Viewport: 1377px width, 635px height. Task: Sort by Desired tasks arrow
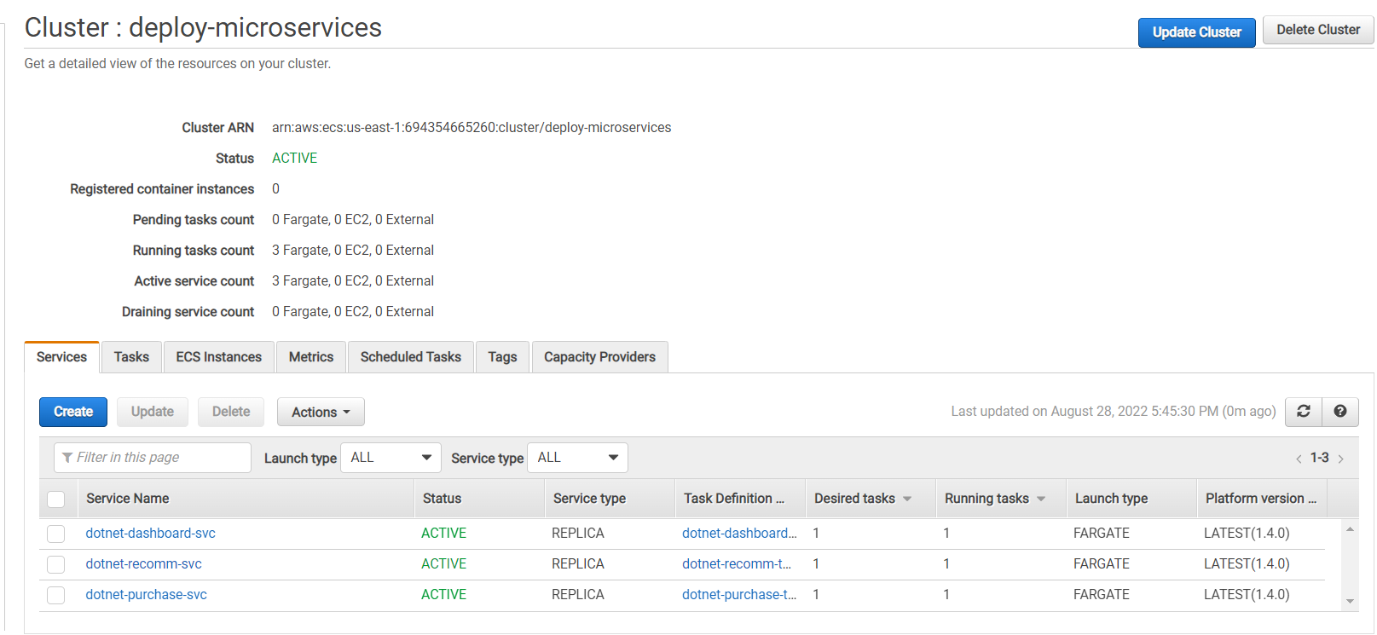pos(907,499)
